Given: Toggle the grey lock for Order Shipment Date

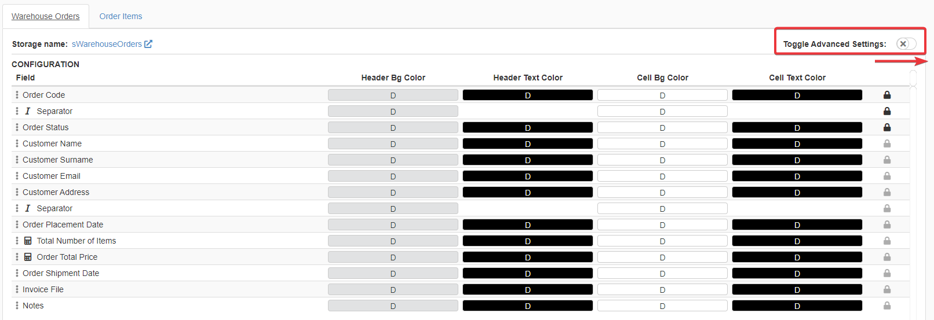Looking at the screenshot, I should tap(886, 273).
